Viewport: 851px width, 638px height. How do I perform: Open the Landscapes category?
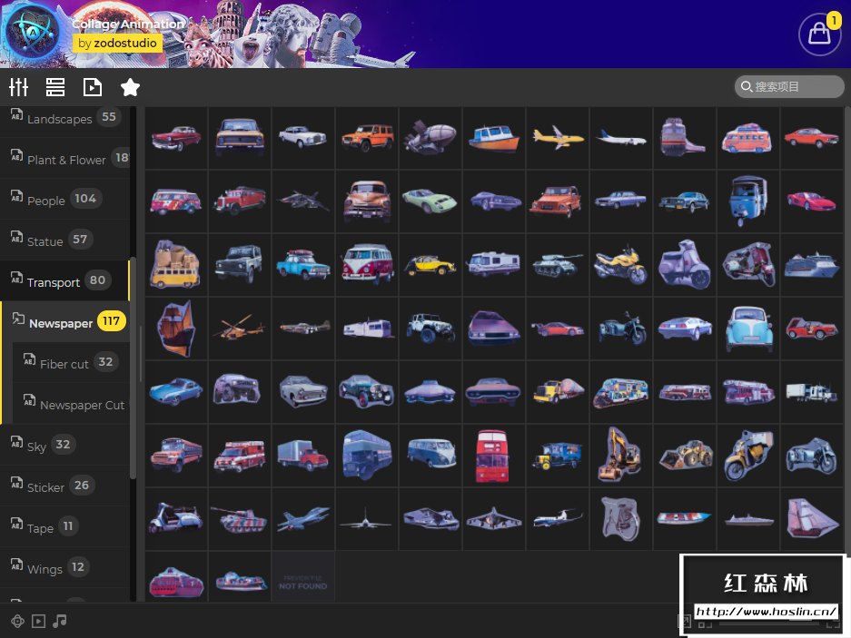[65, 118]
